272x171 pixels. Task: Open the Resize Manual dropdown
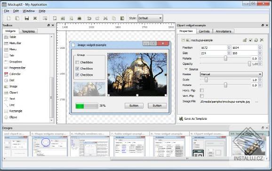231,74
